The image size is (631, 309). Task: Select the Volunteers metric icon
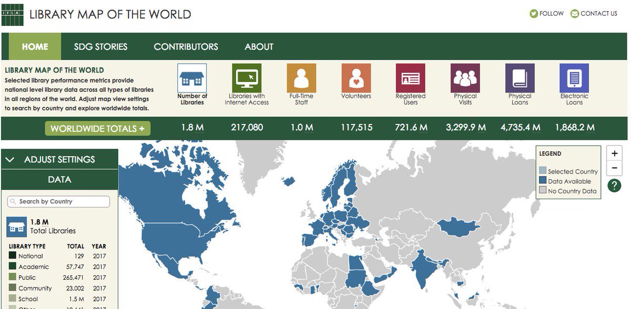[356, 78]
